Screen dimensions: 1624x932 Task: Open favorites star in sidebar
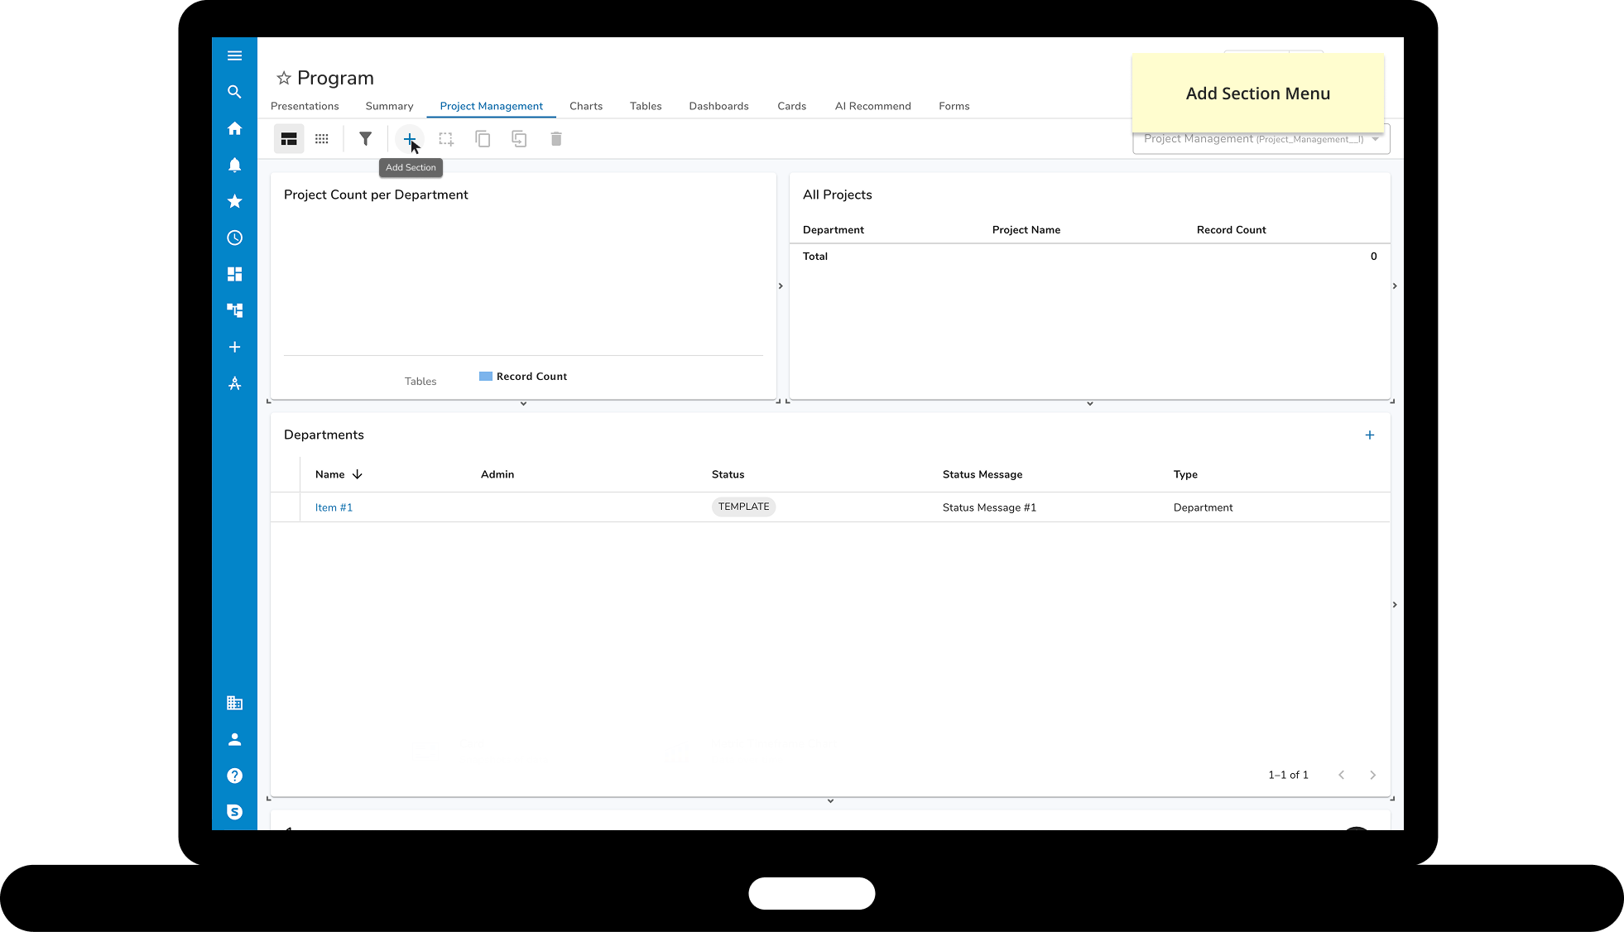pyautogui.click(x=234, y=201)
